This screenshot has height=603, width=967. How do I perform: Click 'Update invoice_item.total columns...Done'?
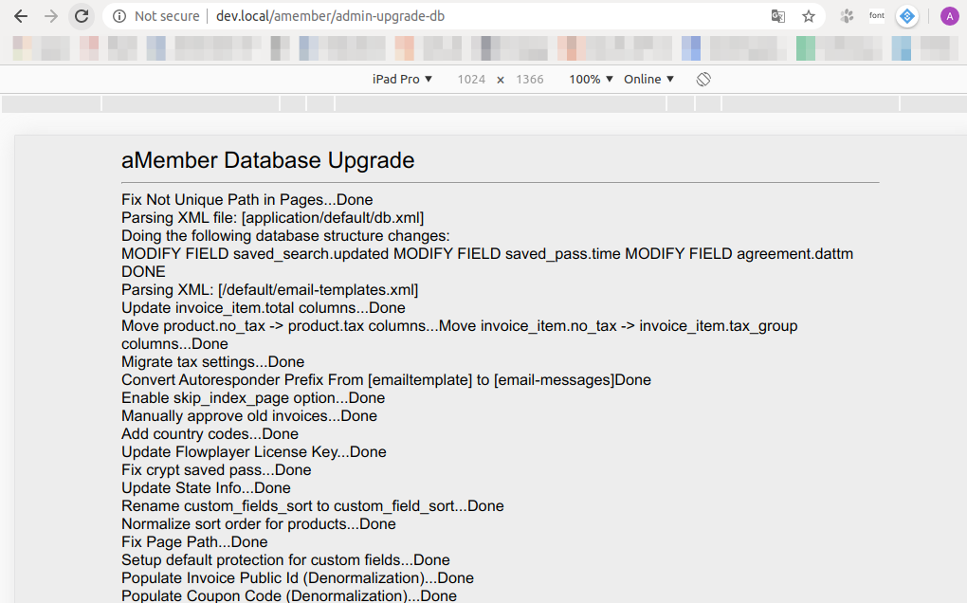pyautogui.click(x=264, y=308)
